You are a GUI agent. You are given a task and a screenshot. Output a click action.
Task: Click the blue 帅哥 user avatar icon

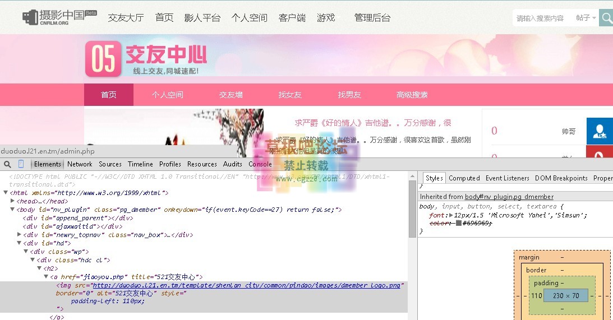coord(600,131)
